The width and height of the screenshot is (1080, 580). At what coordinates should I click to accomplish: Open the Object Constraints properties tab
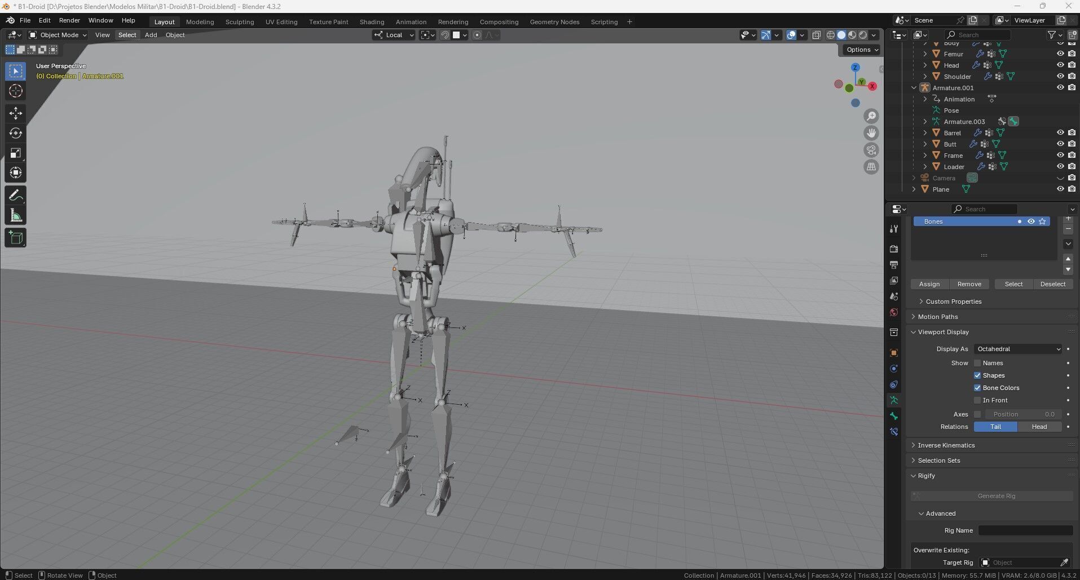pyautogui.click(x=894, y=384)
